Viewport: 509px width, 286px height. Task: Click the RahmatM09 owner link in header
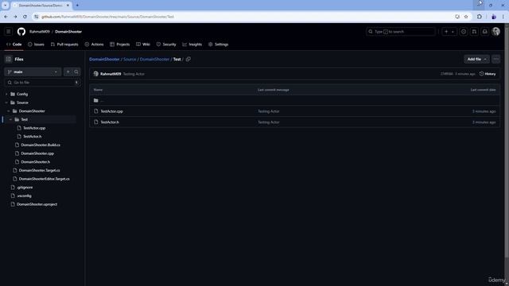pyautogui.click(x=40, y=32)
